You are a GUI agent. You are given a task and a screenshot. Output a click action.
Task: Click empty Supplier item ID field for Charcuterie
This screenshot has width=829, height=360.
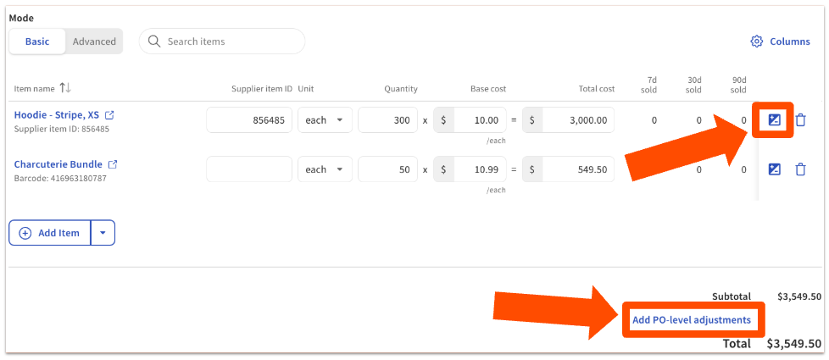(x=249, y=169)
